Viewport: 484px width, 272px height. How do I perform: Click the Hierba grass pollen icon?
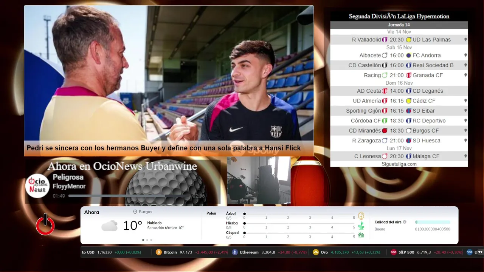[x=361, y=226]
